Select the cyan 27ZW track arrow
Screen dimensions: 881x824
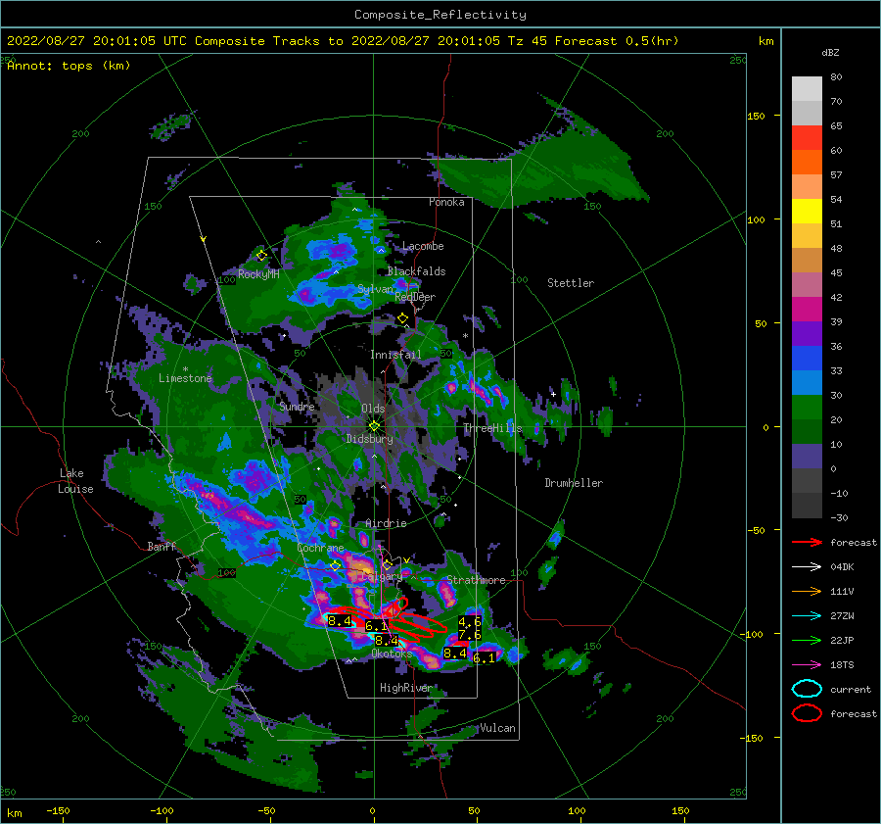coord(807,616)
